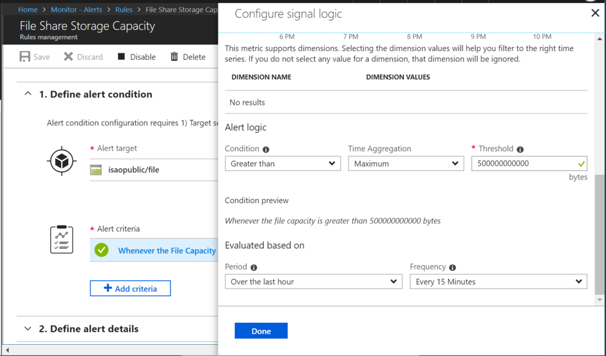This screenshot has height=356, width=606.
Task: Click the Discard X icon
Action: coord(69,57)
